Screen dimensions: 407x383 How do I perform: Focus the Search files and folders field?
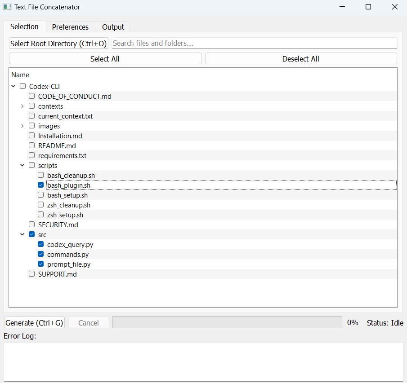(x=255, y=43)
